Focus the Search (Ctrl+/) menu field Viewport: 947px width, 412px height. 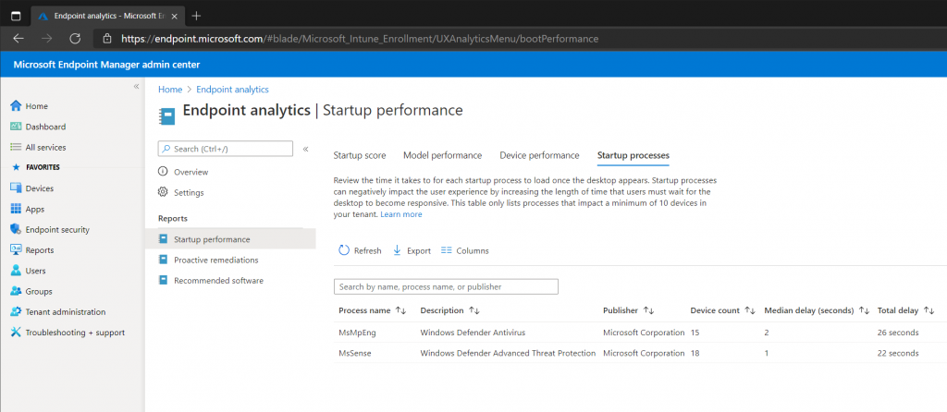click(226, 149)
